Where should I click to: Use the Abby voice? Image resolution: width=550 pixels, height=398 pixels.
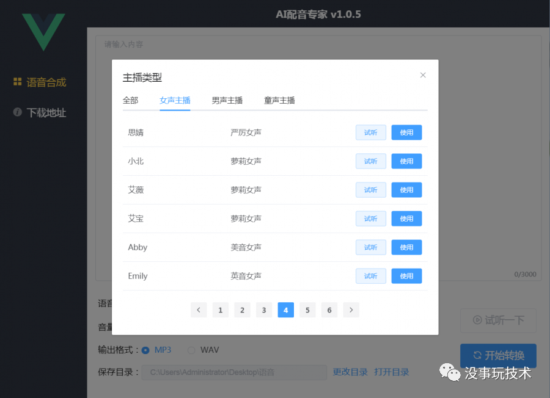pyautogui.click(x=406, y=247)
